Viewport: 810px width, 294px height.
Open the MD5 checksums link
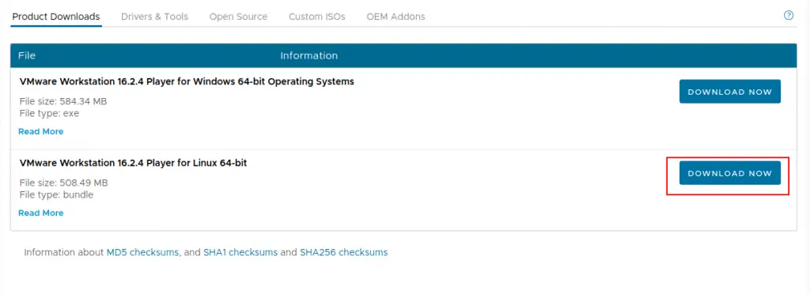142,253
